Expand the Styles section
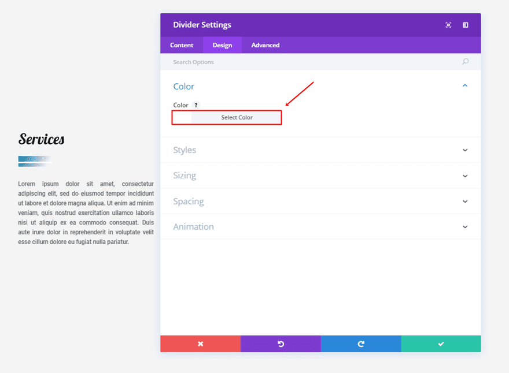The height and width of the screenshot is (373, 509). pos(320,150)
